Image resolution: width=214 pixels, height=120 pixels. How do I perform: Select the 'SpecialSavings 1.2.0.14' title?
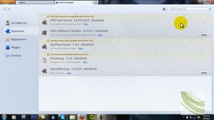coord(66,69)
